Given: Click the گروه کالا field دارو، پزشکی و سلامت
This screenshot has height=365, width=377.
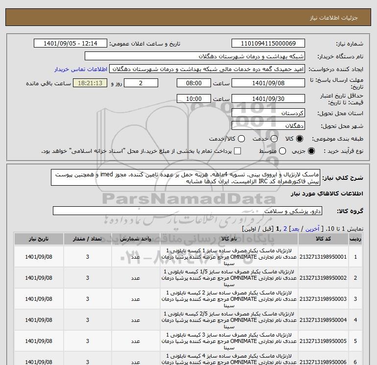Looking at the screenshot, I should 188,211.
